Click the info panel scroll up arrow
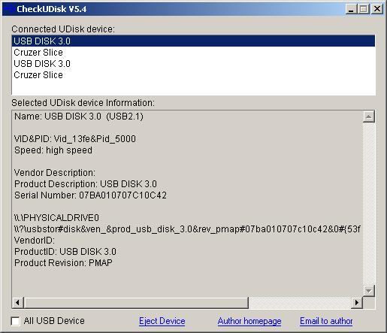Image resolution: width=387 pixels, height=333 pixels. click(x=369, y=117)
